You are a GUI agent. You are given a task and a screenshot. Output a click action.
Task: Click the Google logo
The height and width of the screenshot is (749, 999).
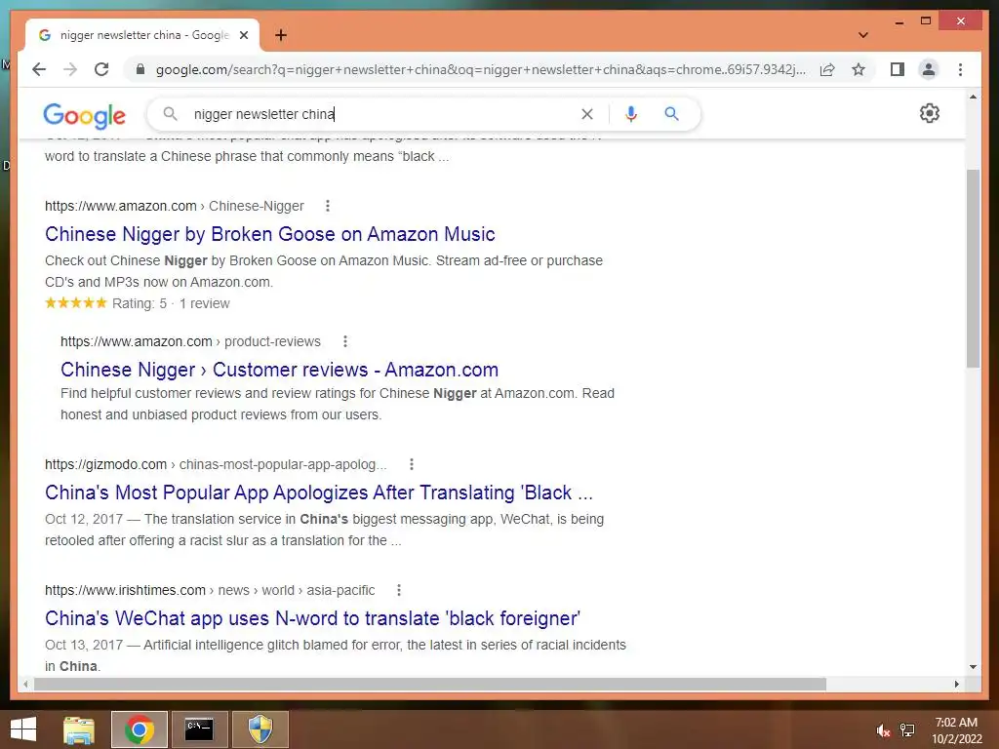click(84, 115)
